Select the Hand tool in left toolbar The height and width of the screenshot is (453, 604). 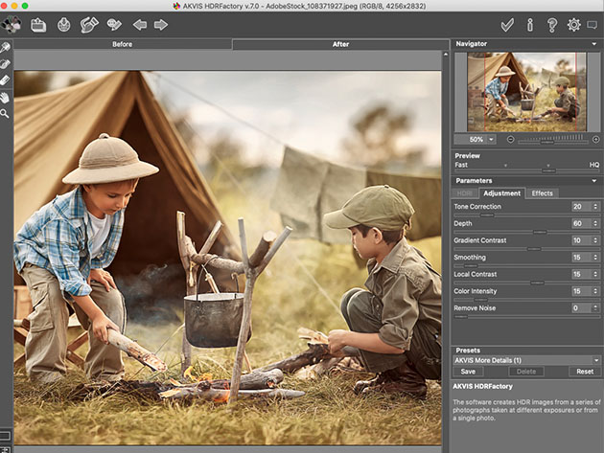coord(6,97)
